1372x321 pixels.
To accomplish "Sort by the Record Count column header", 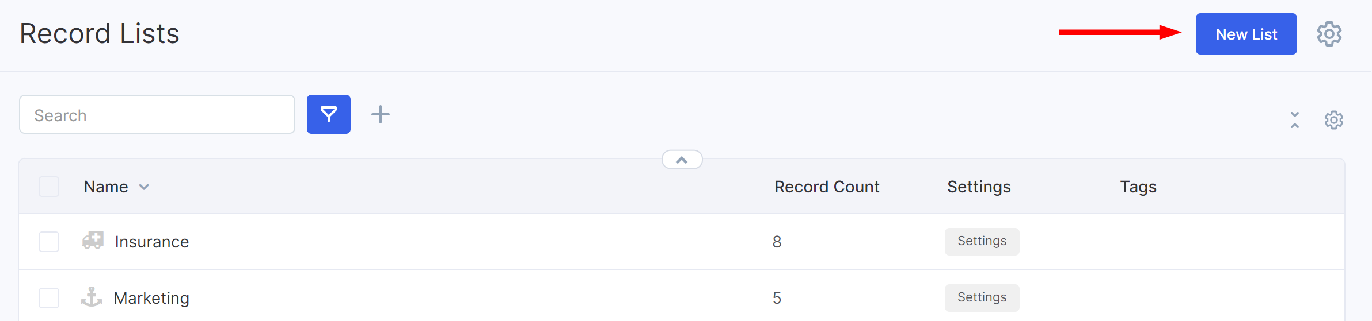I will [827, 187].
